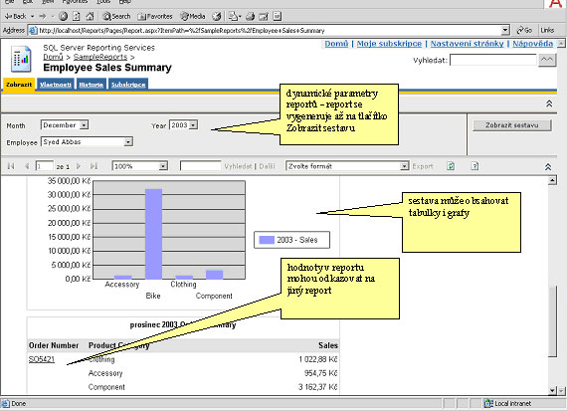Click the Done status bar page icon

(x=5, y=403)
